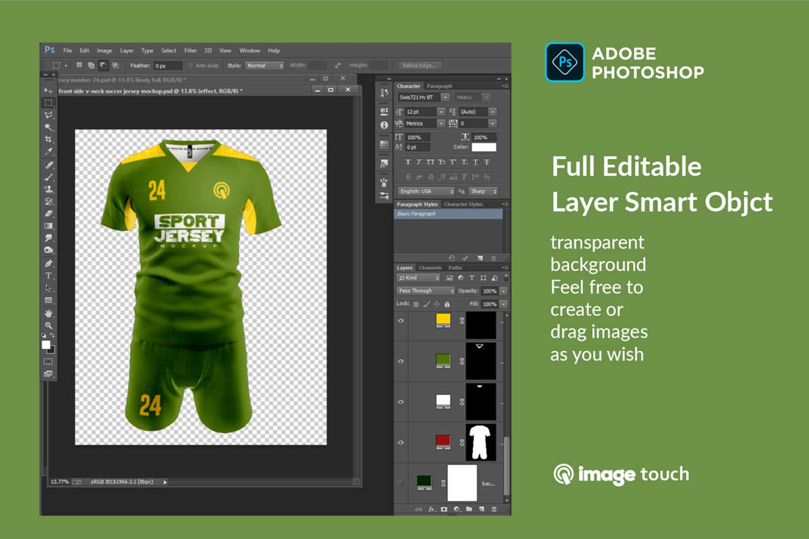This screenshot has height=539, width=809.
Task: Select the Crop tool
Action: [x=49, y=139]
